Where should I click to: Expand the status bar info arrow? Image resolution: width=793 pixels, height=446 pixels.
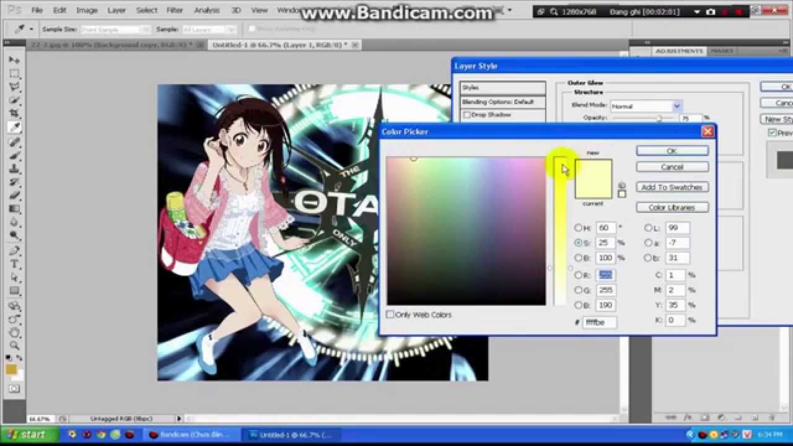point(180,419)
